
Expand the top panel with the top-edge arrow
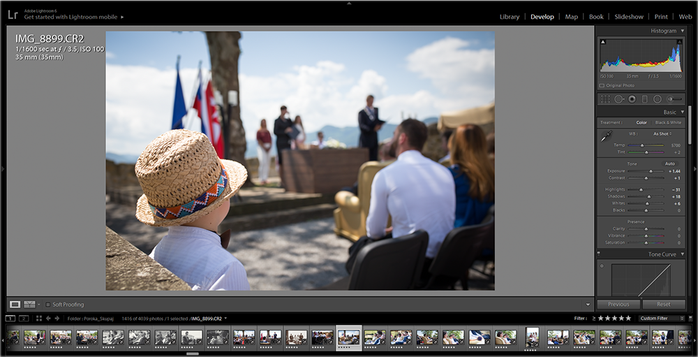(349, 3)
